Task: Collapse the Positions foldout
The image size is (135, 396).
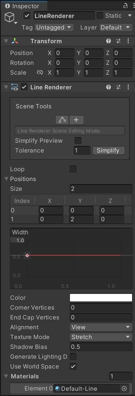Action: 6,179
